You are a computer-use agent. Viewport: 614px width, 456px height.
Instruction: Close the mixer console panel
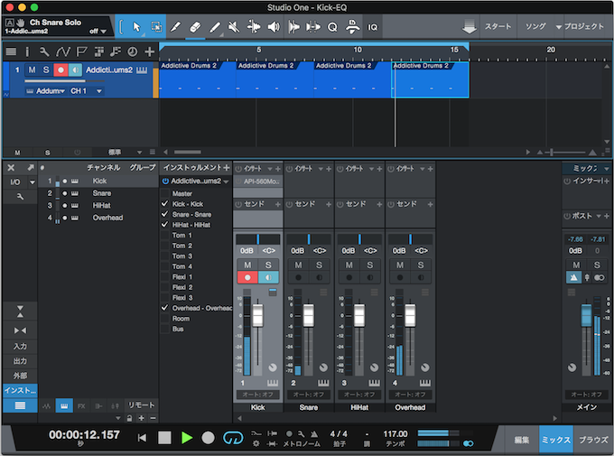pyautogui.click(x=11, y=168)
